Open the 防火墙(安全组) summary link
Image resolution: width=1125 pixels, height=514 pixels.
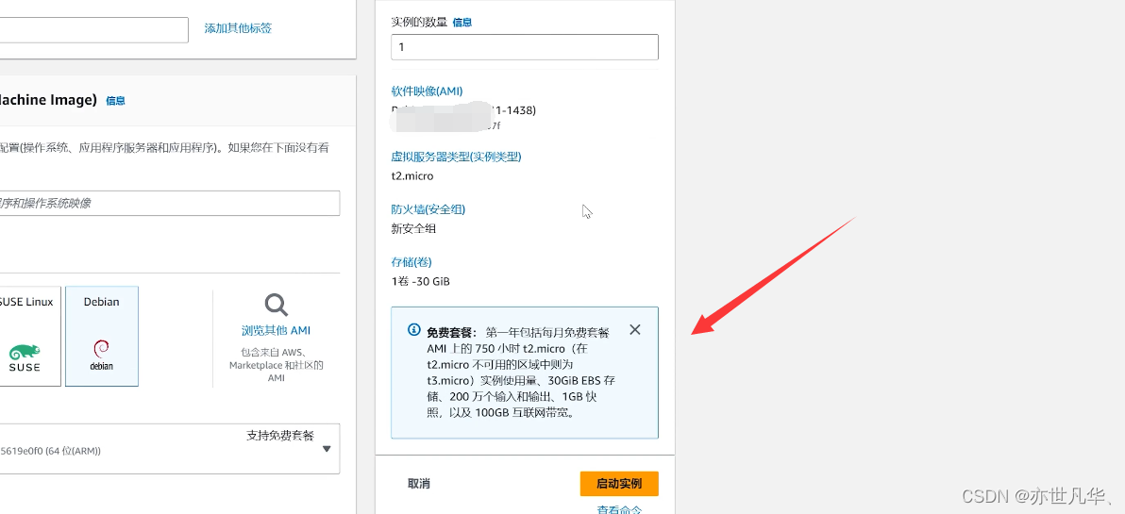pos(428,209)
